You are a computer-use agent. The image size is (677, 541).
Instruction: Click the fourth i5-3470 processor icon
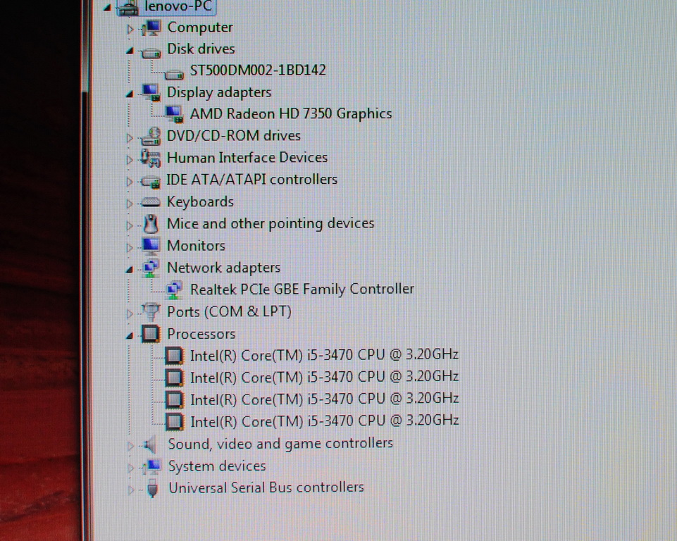coord(175,422)
